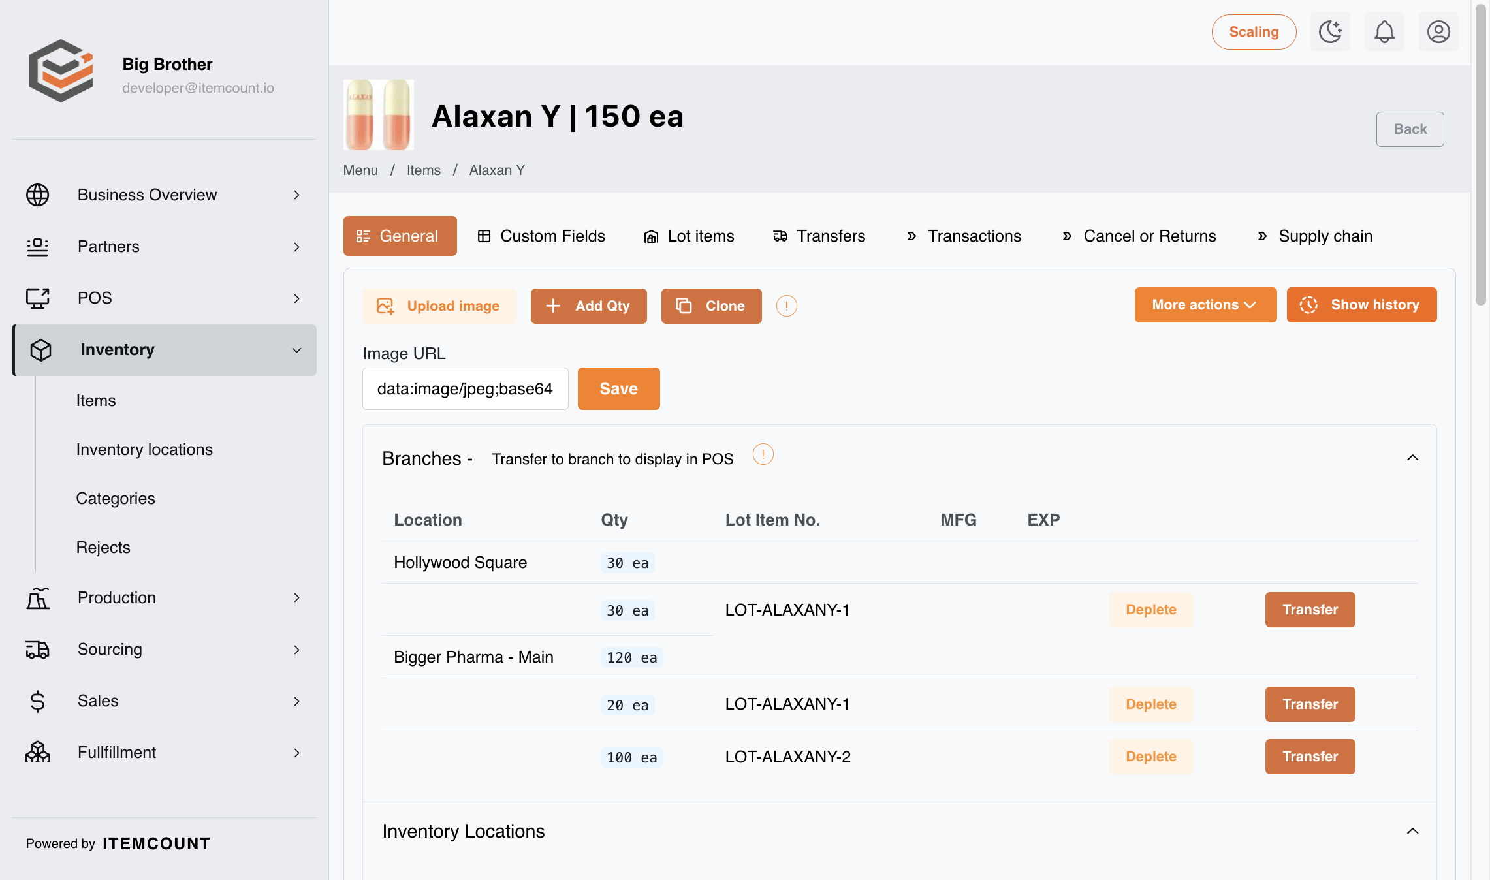Switch to the Custom Fields tab
This screenshot has width=1490, height=880.
(541, 236)
